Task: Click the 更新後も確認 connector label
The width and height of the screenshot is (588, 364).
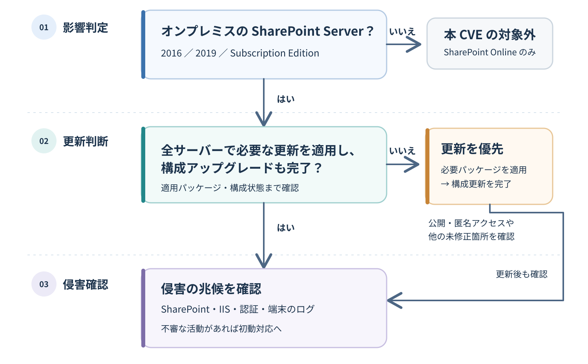Action: pyautogui.click(x=522, y=274)
